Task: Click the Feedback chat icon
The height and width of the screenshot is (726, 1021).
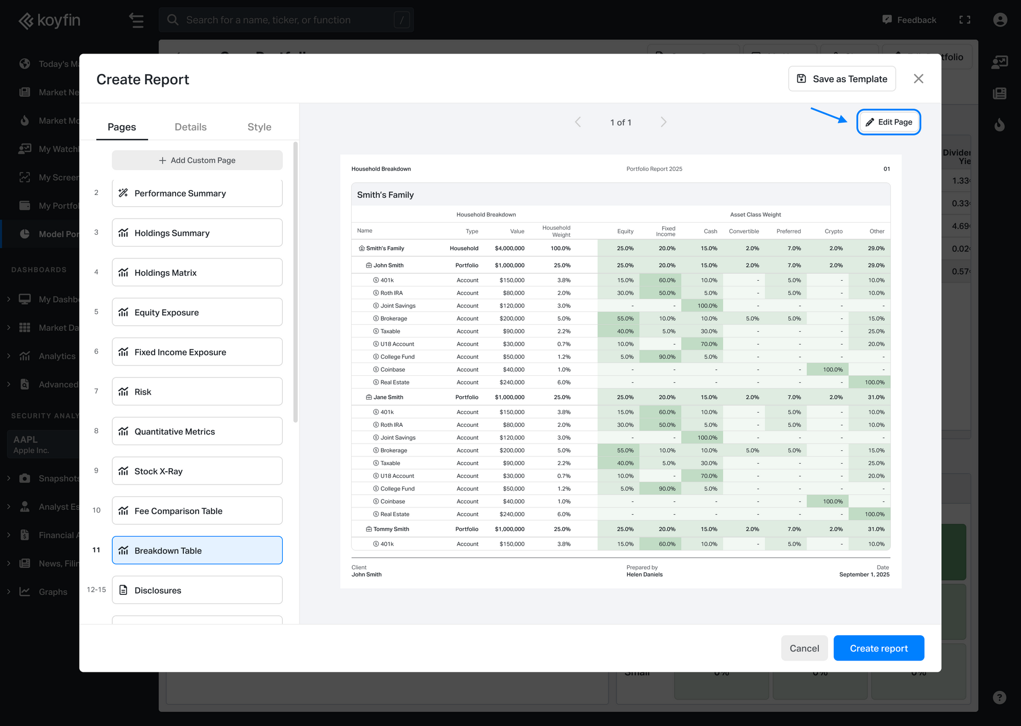Action: point(887,20)
